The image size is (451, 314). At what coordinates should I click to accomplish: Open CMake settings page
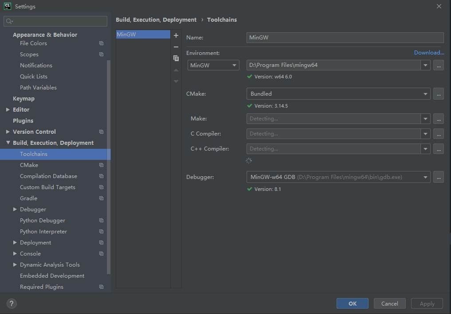pos(29,165)
